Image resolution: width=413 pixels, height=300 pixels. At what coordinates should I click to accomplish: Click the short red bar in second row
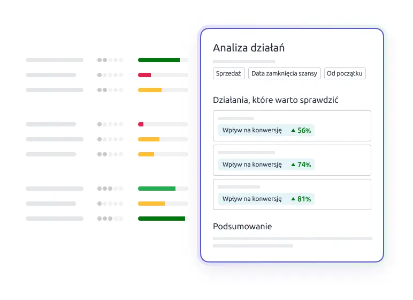[x=144, y=75]
